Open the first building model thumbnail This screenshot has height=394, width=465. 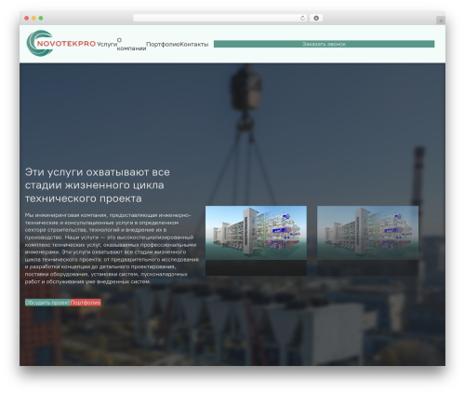pyautogui.click(x=256, y=240)
